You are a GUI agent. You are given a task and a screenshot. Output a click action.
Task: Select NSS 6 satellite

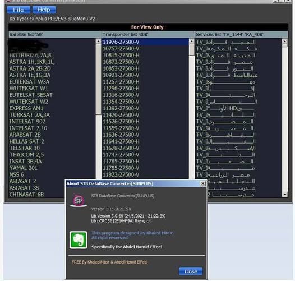click(x=52, y=174)
